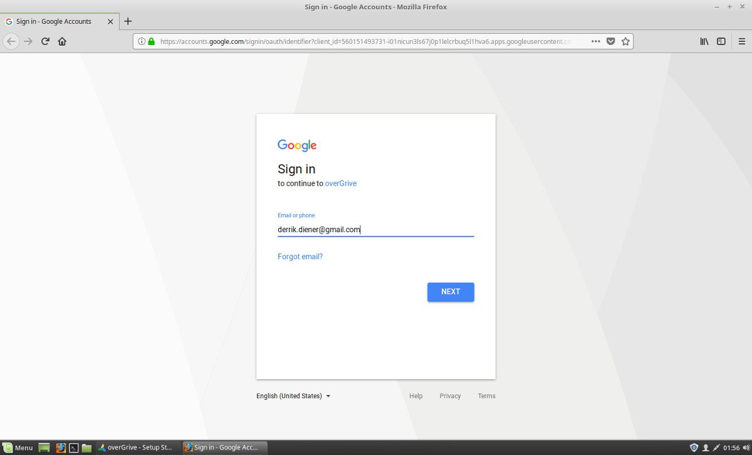Viewport: 752px width, 455px height.
Task: Open the Library icon
Action: (x=704, y=41)
